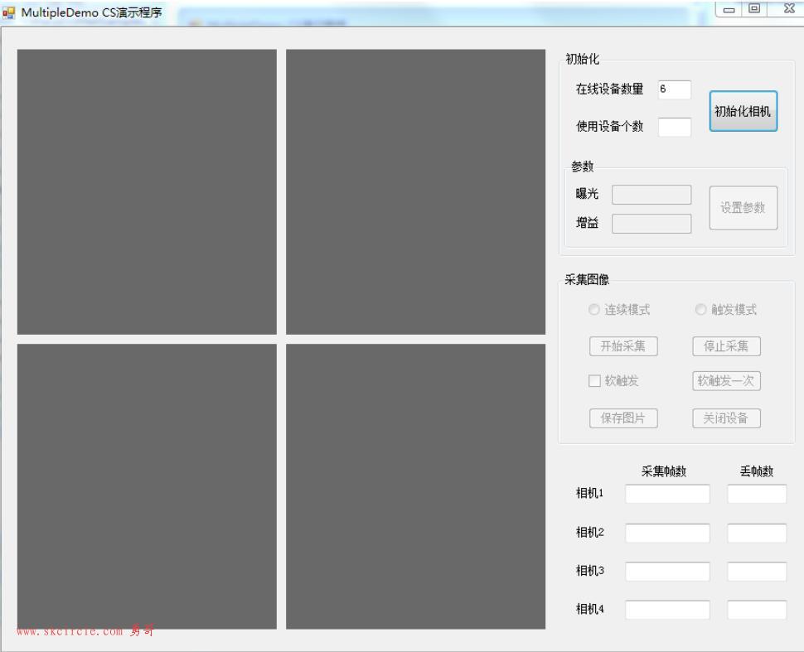Click the 曝光 input field
804x652 pixels.
click(x=651, y=195)
